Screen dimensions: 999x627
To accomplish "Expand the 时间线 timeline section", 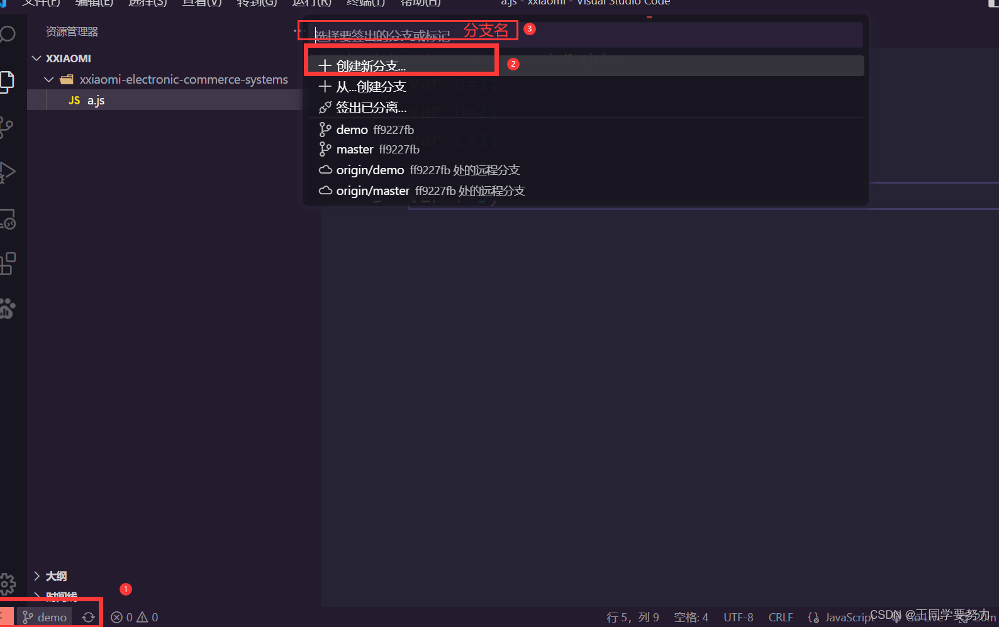I will click(55, 597).
